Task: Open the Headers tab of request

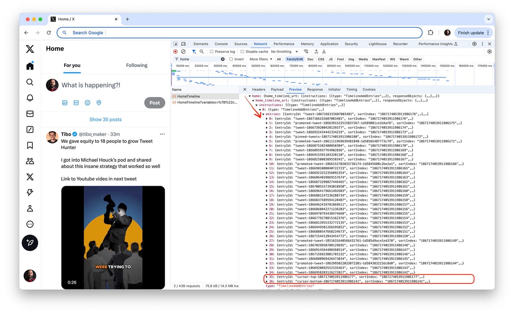Action: 258,89
